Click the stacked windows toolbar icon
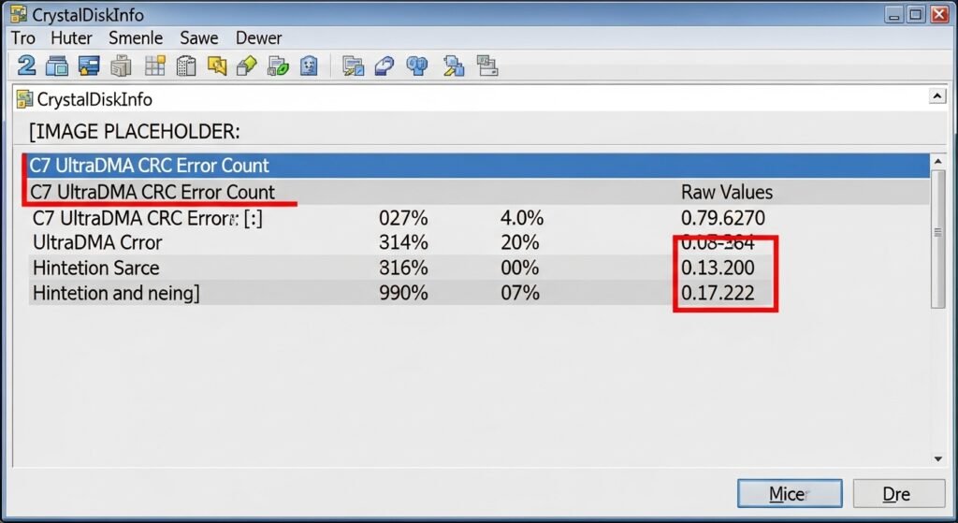 (58, 65)
